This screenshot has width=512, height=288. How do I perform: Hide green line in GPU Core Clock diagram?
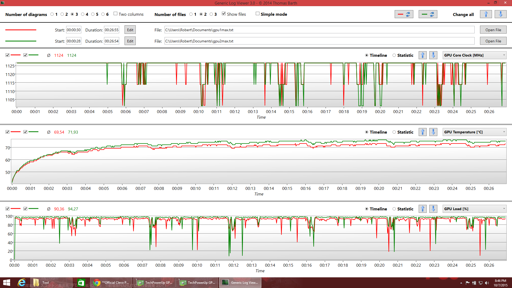pos(25,55)
